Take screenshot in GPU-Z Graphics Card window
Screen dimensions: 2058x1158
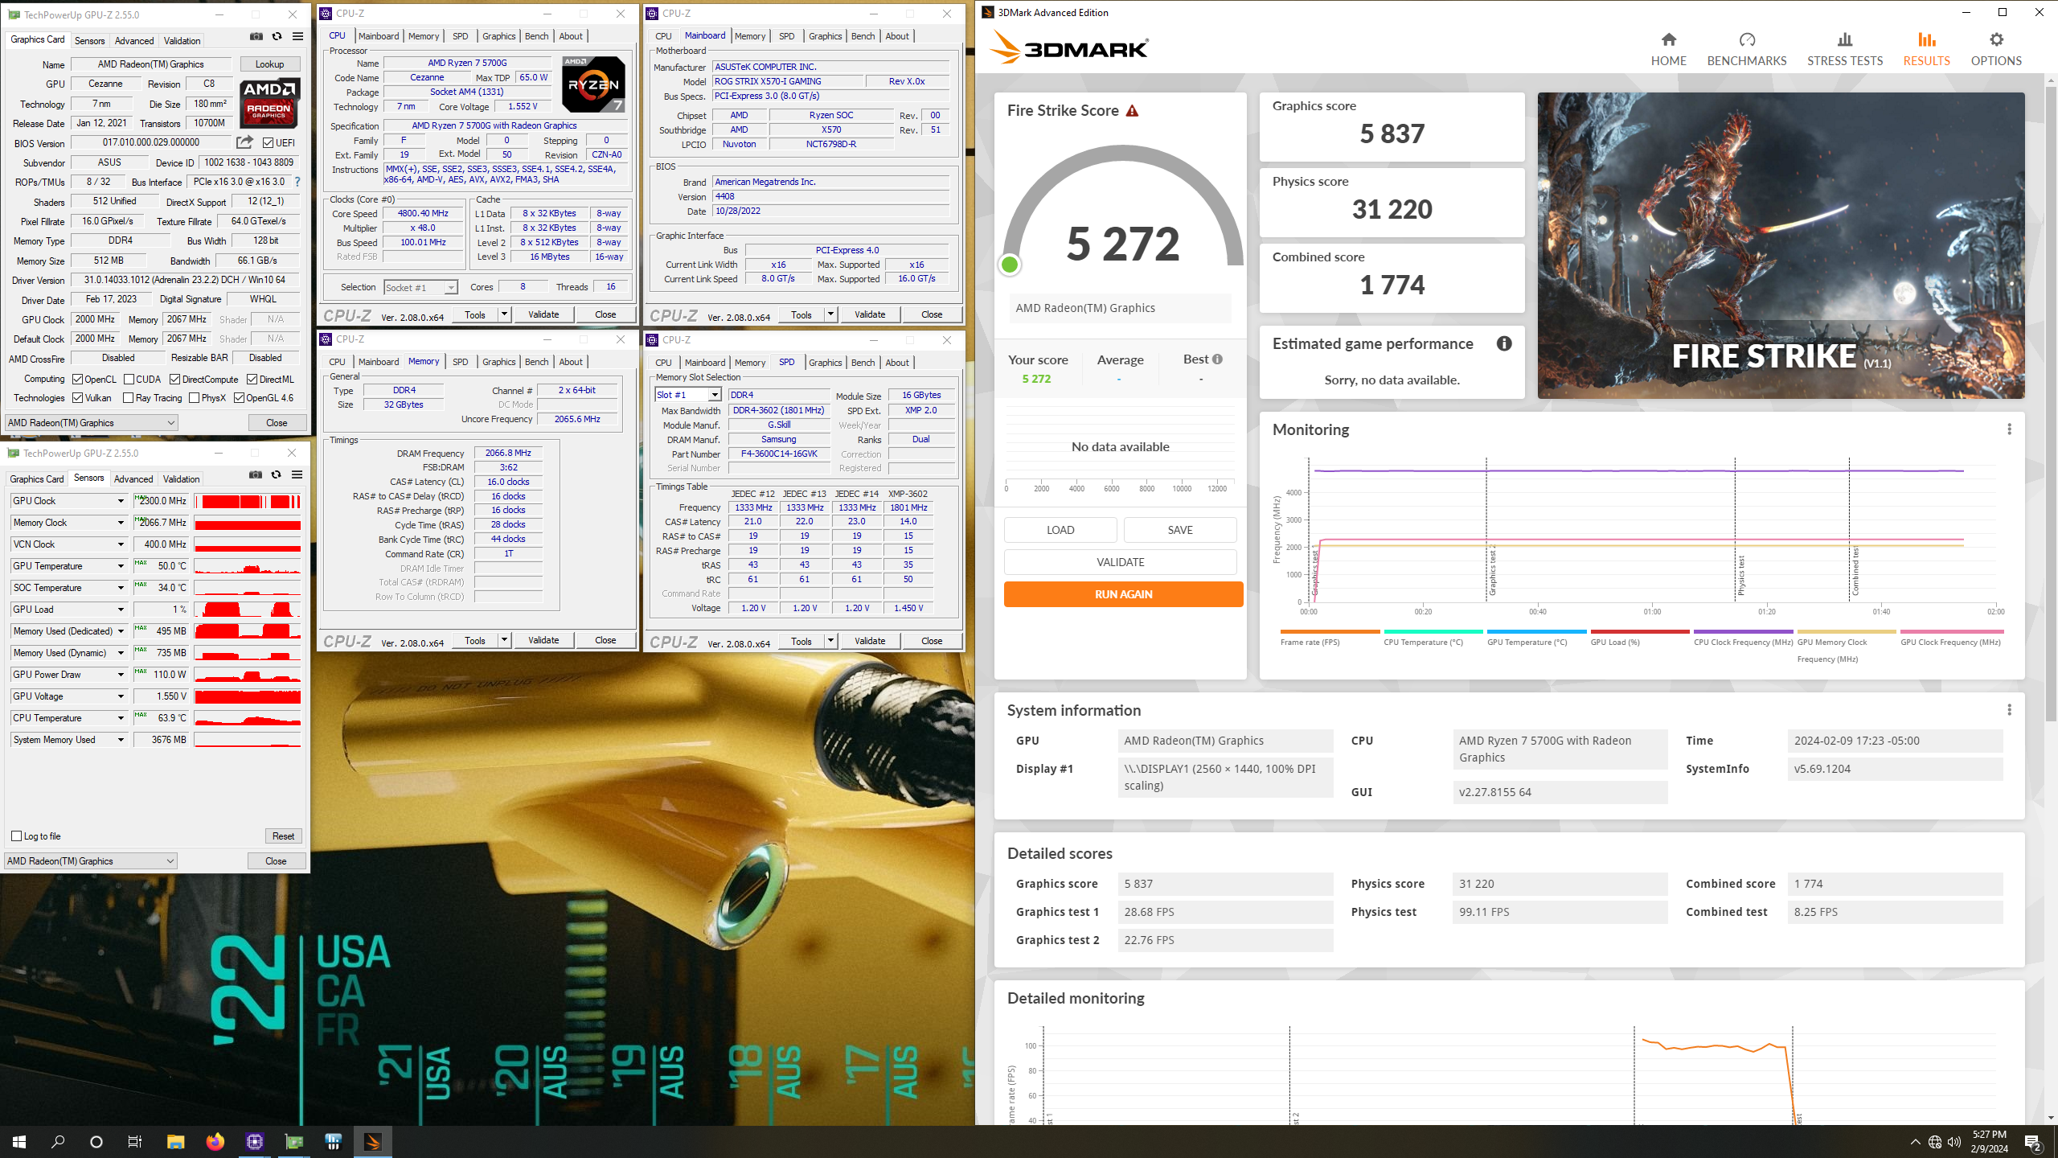point(256,37)
